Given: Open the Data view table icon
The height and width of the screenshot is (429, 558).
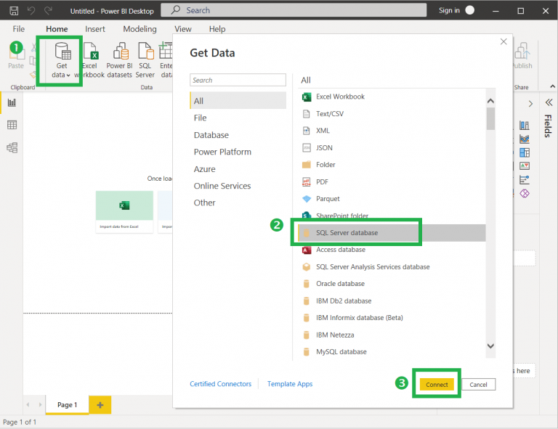Looking at the screenshot, I should coord(12,125).
